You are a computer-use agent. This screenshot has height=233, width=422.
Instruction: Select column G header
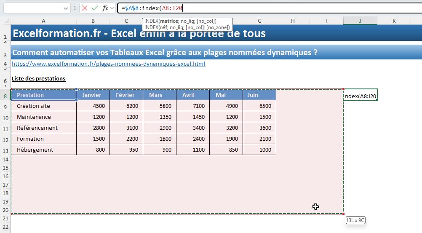click(259, 21)
